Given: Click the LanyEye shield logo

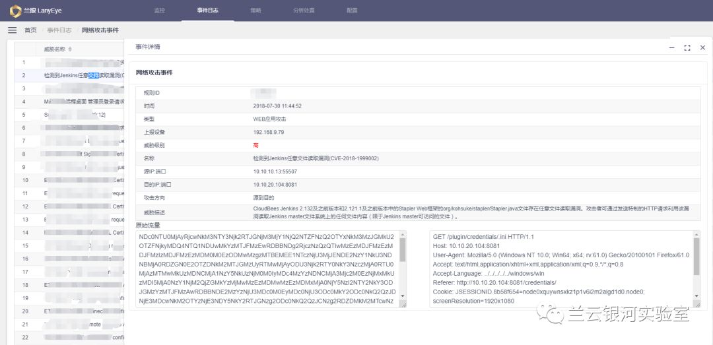Looking at the screenshot, I should 15,10.
